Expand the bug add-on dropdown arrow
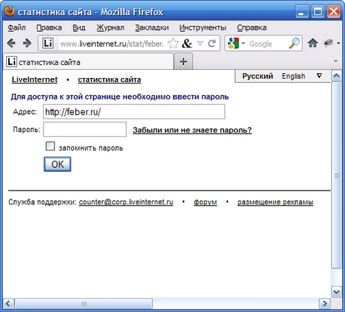This screenshot has width=345, height=312. click(338, 43)
